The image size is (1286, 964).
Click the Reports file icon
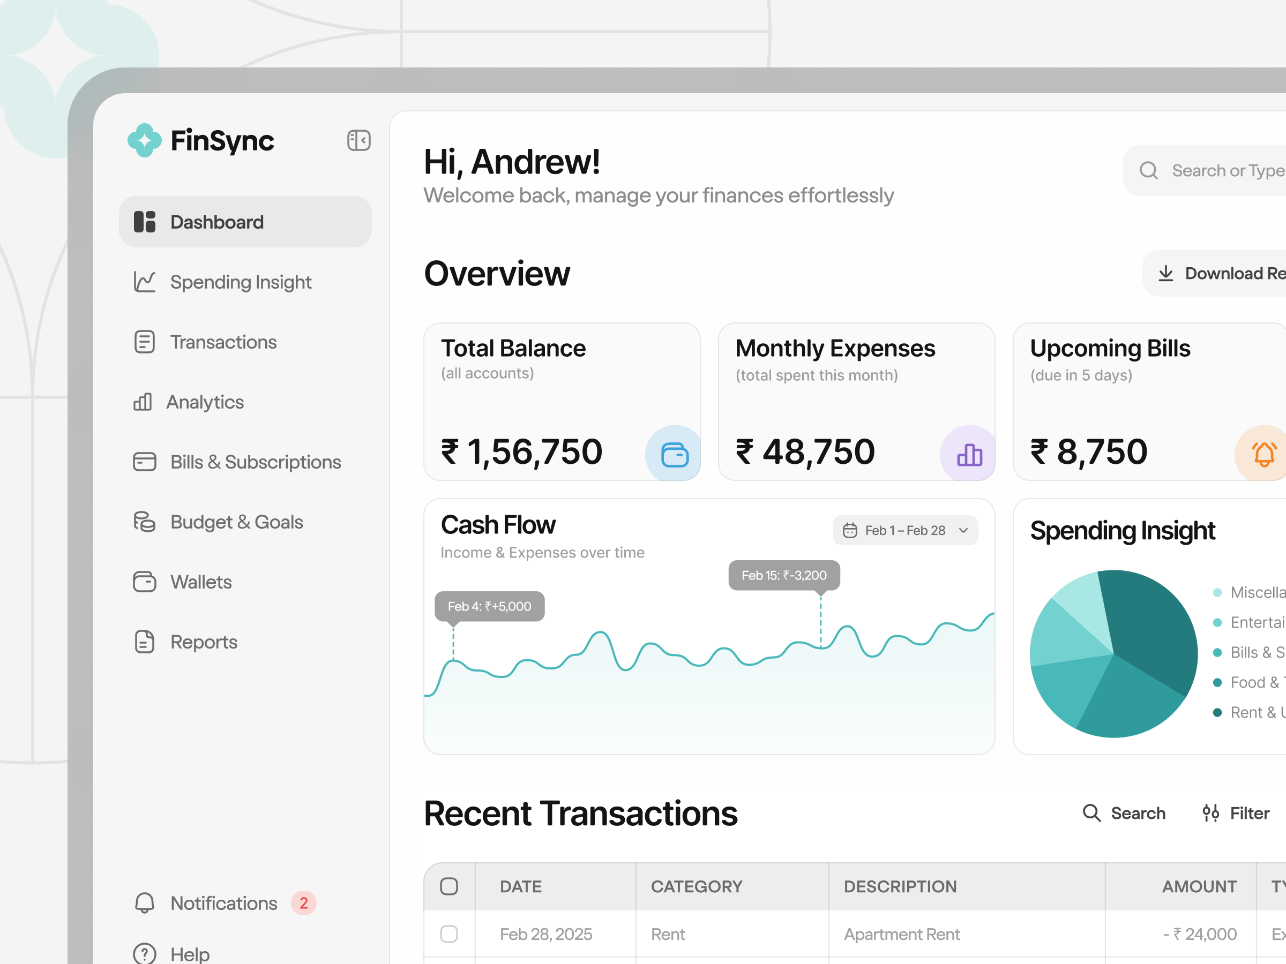coord(145,642)
